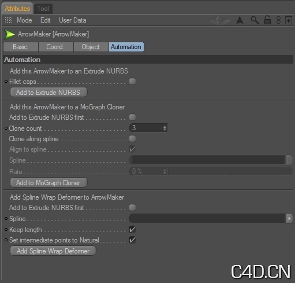Click the keyframe circle beside Keep length
The width and height of the screenshot is (295, 283).
(6, 229)
